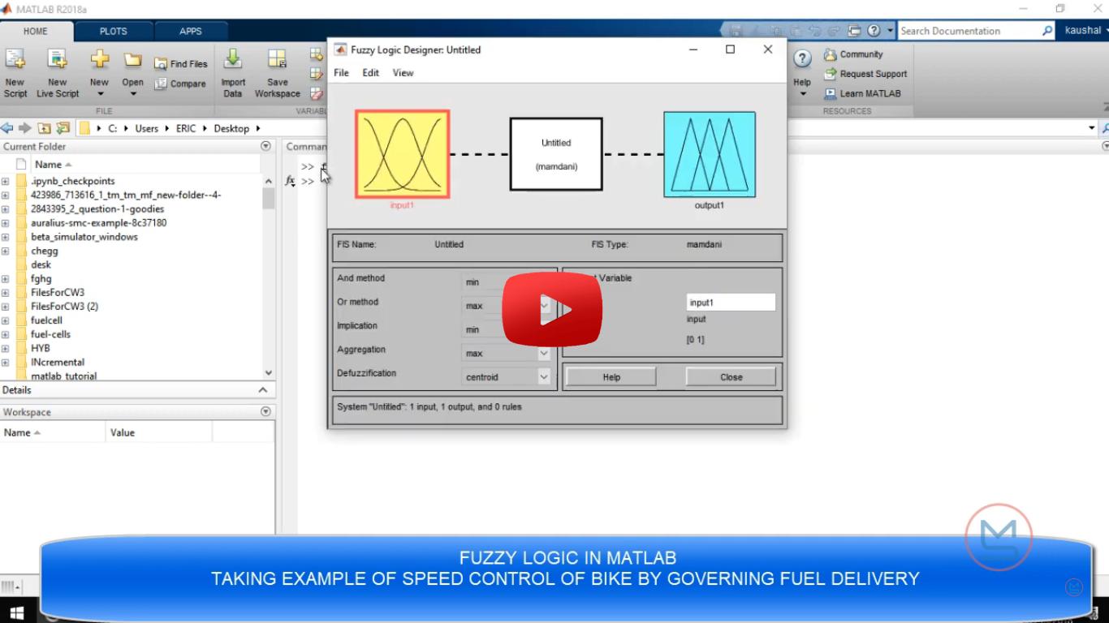Click the fx function browser icon
Viewport: 1109px width, 623px height.
click(x=290, y=181)
